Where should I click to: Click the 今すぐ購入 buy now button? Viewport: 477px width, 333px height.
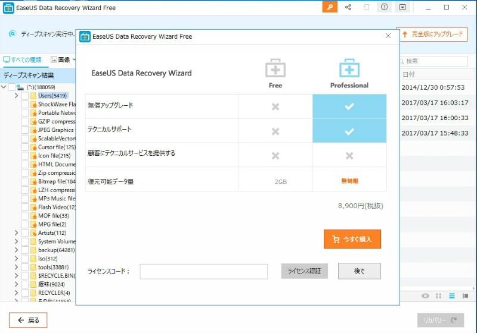(352, 239)
